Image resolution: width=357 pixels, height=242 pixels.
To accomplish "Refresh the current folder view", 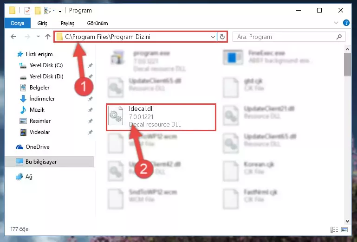I will (222, 37).
